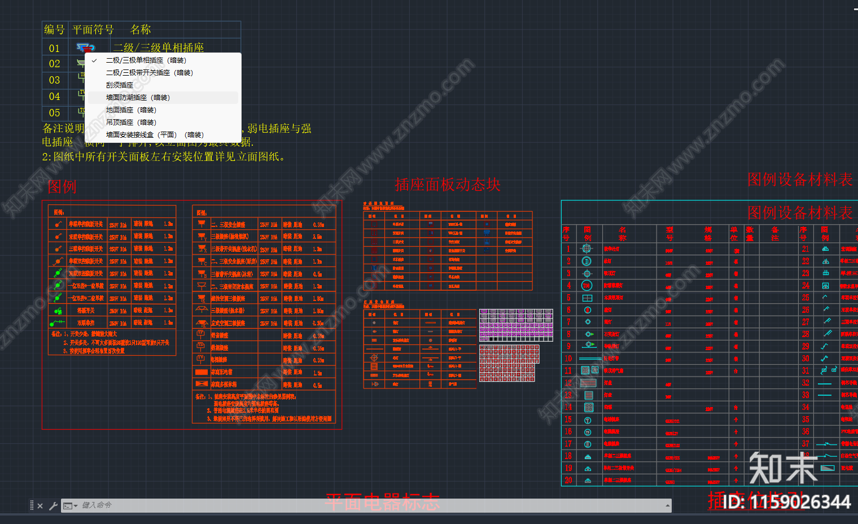The image size is (858, 524).
Task: Open recent commands dropdown in the command line
Action: tap(70, 506)
